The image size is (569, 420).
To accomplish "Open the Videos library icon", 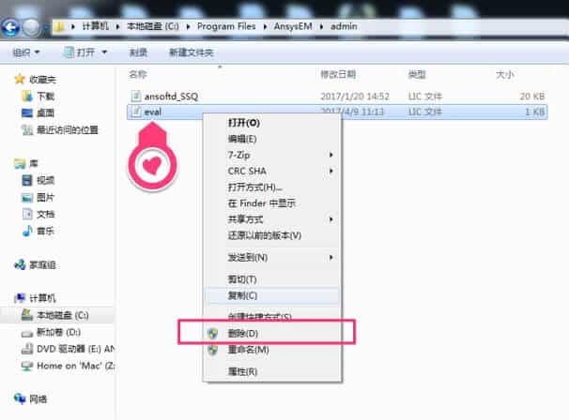I will (x=27, y=180).
